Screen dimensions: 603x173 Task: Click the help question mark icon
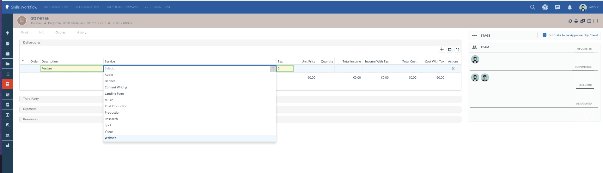[545, 7]
